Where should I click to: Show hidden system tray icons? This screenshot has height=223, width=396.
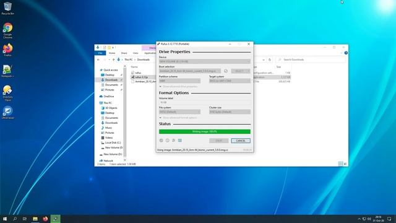(359, 219)
